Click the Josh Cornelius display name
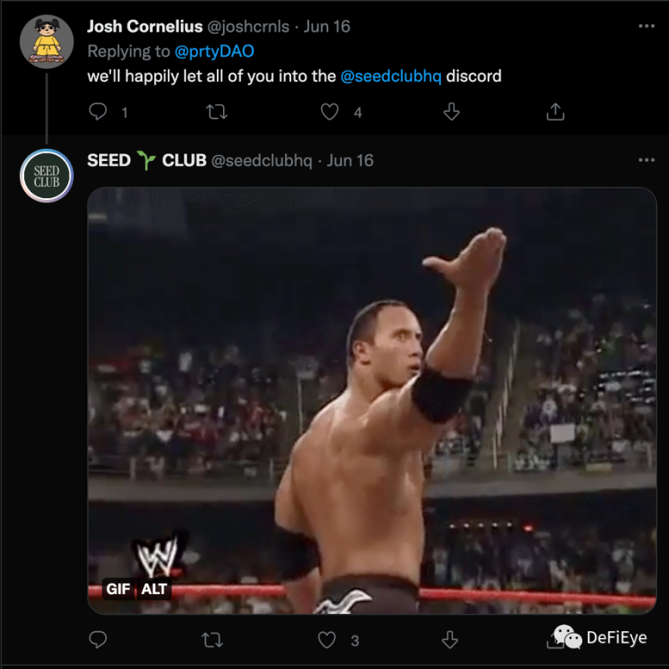 click(x=145, y=26)
